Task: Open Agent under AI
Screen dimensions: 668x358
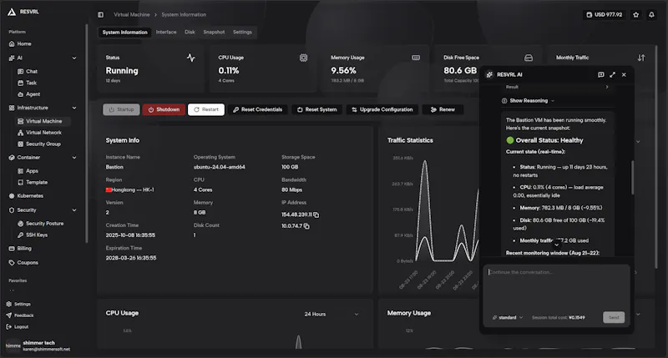Action: [33, 94]
